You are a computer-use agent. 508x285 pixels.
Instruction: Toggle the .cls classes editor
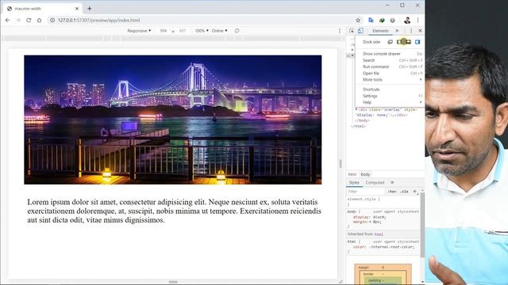pyautogui.click(x=404, y=192)
